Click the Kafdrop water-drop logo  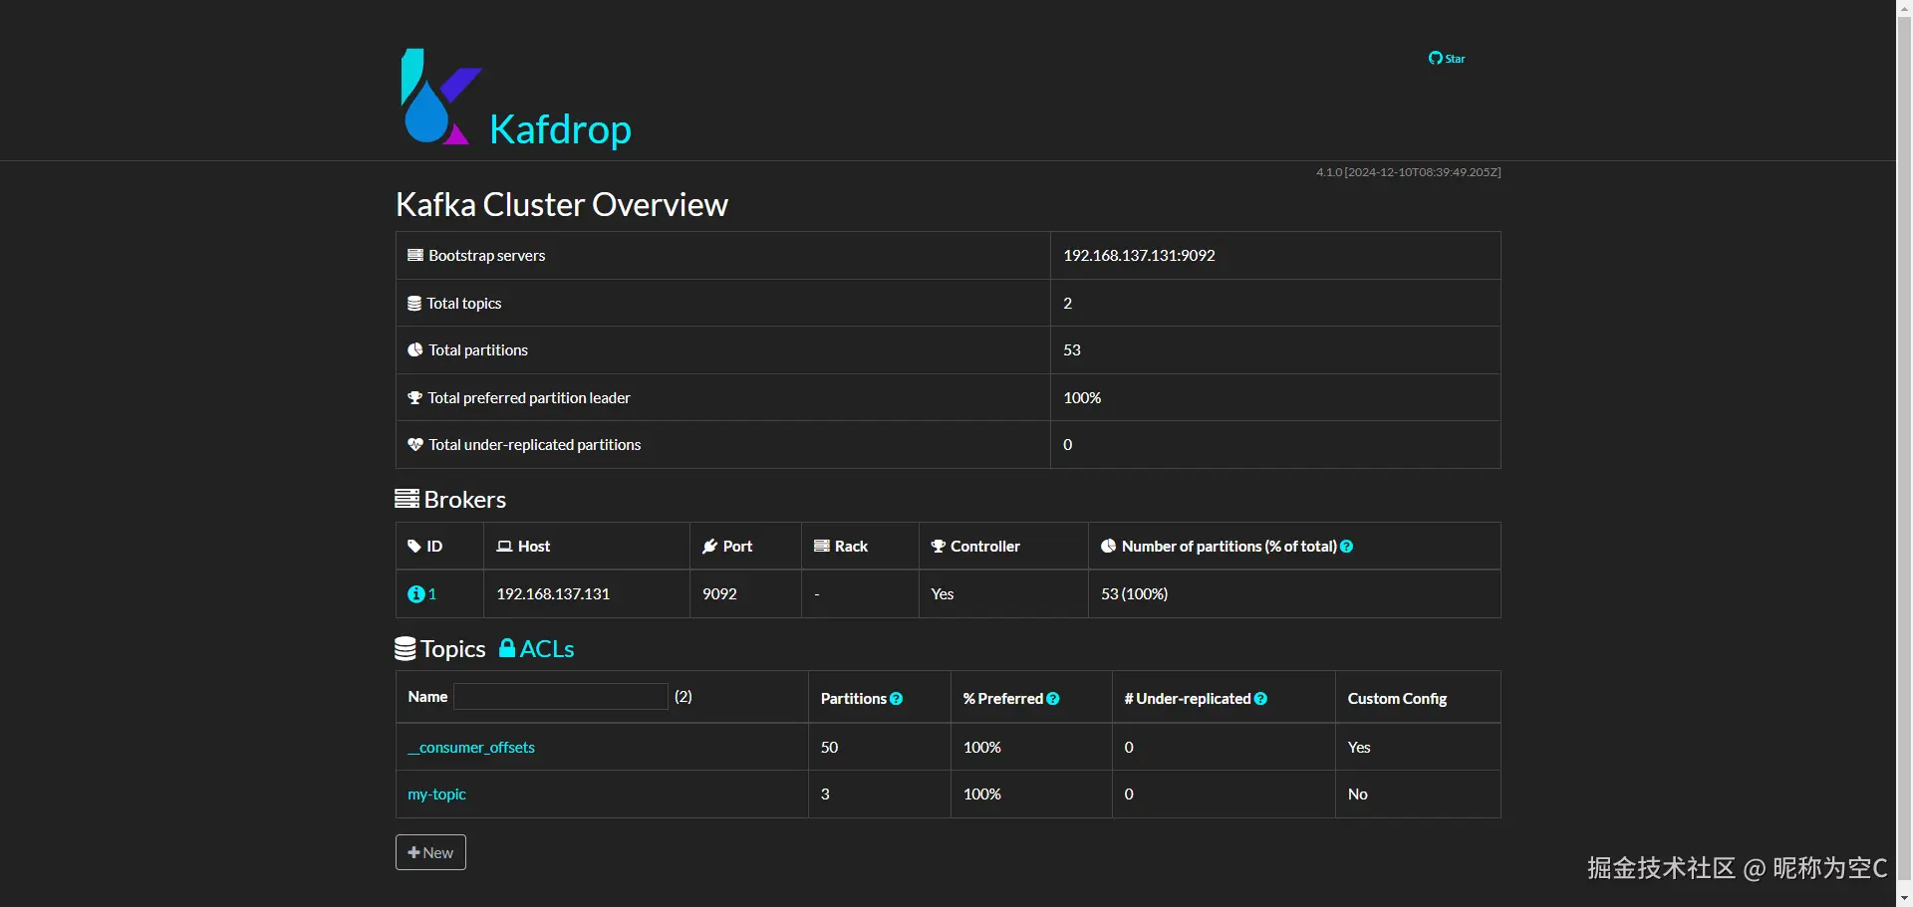coord(440,97)
